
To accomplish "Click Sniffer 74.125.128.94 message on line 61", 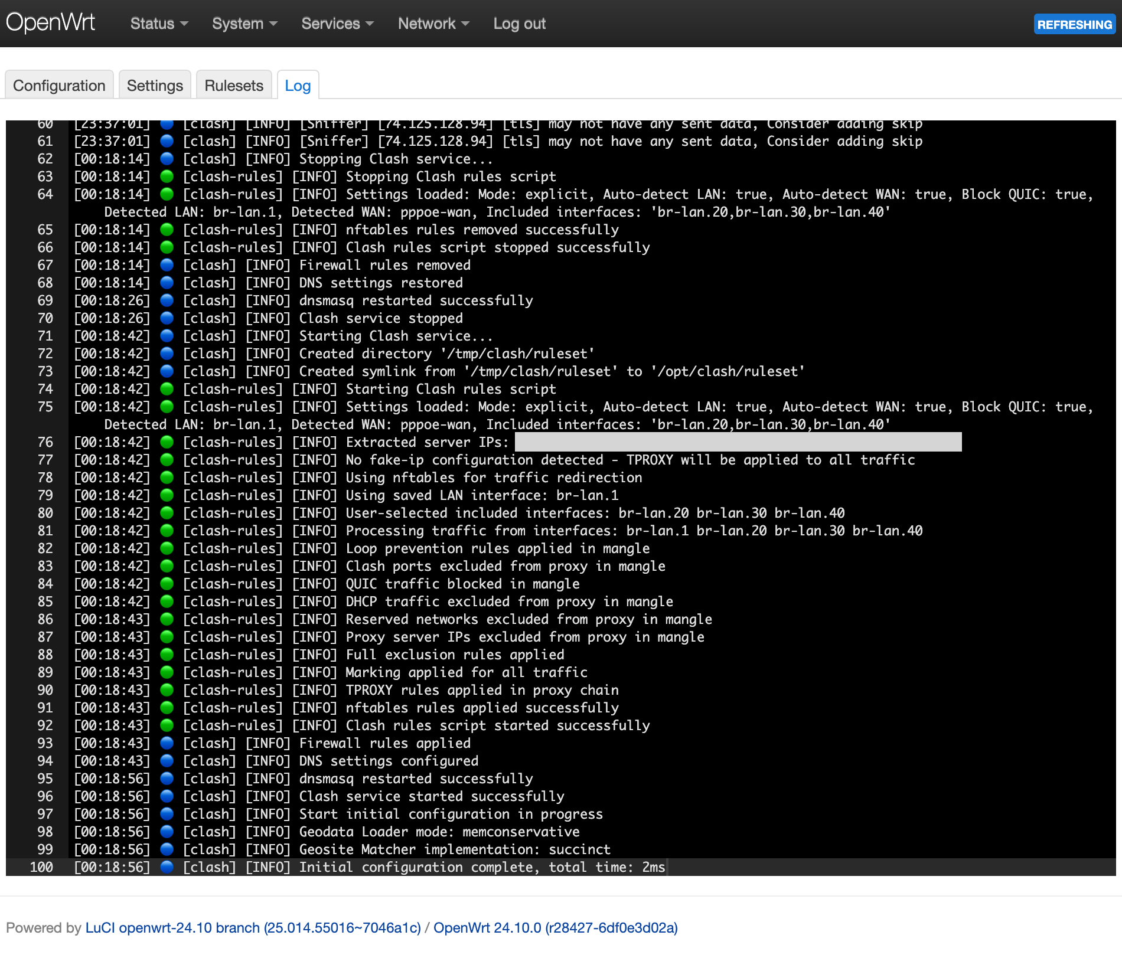I will (x=611, y=141).
